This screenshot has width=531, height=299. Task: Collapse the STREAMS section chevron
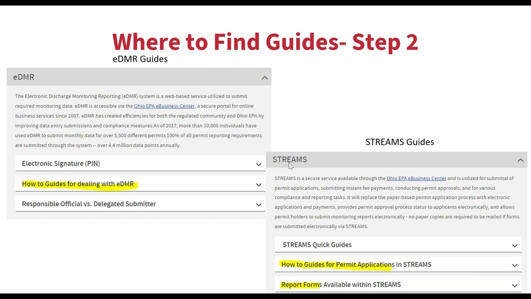coord(521,160)
